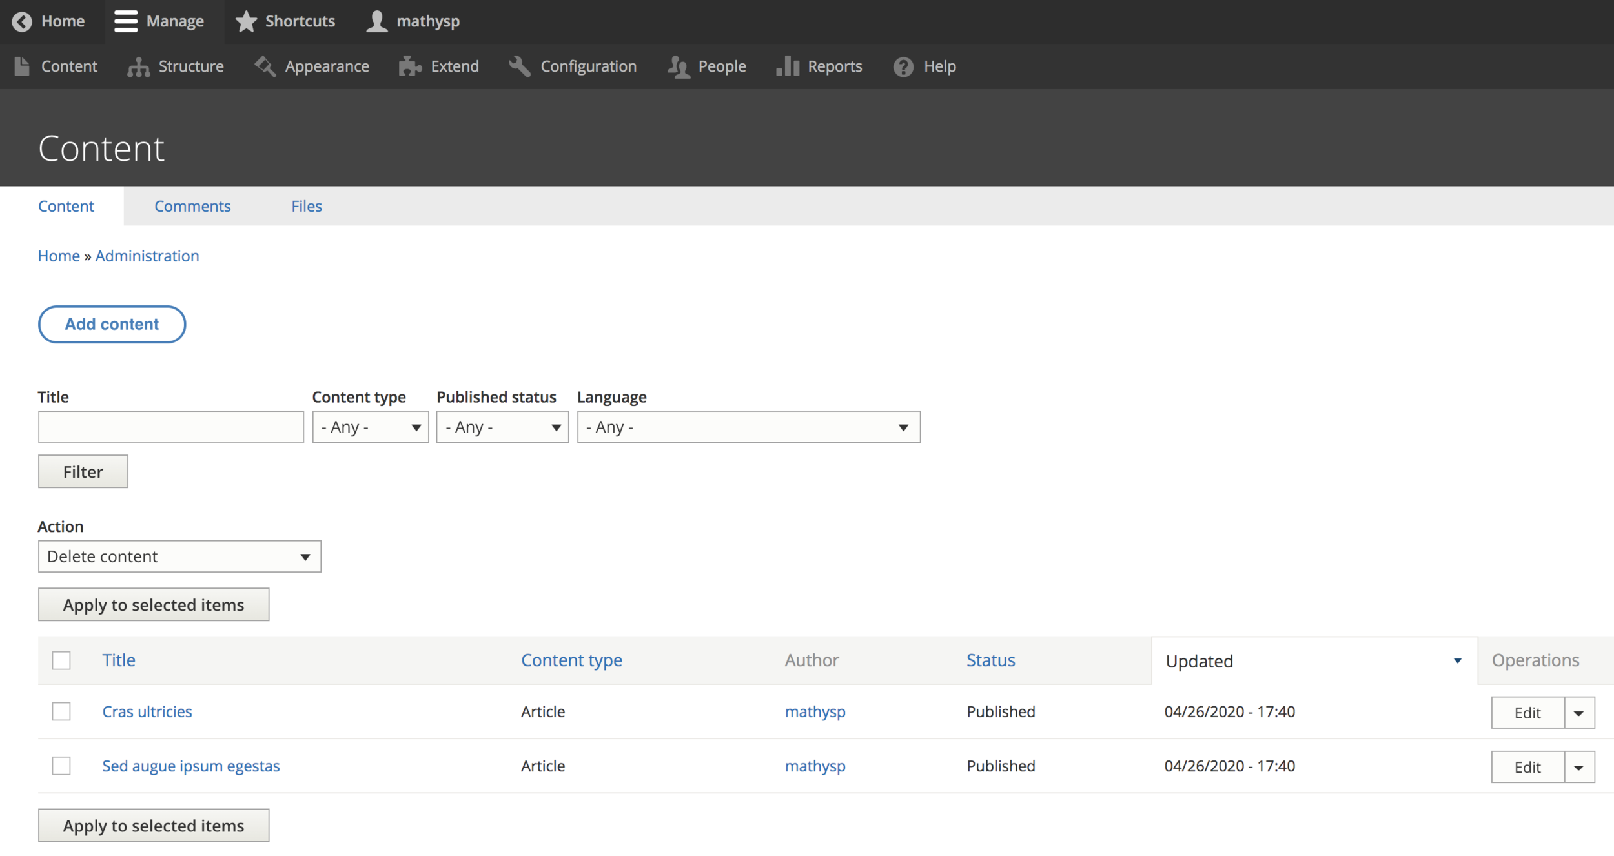
Task: Click into the Title filter text field
Action: (x=170, y=427)
